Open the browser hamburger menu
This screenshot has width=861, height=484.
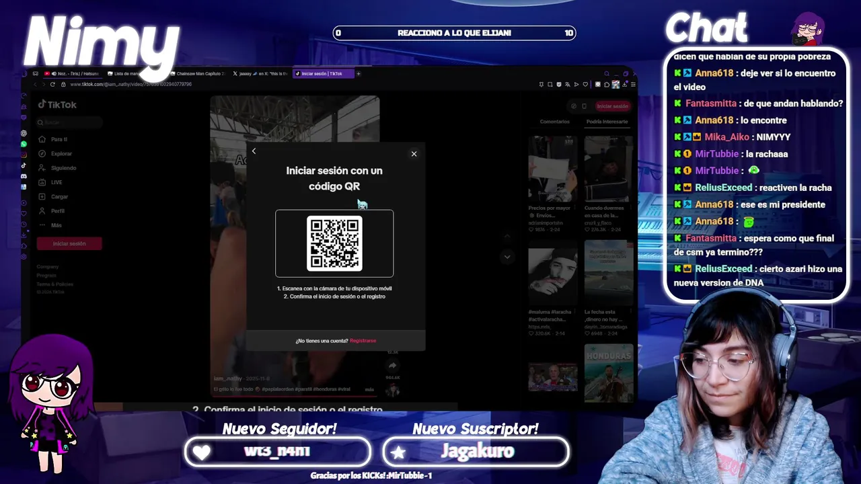[x=633, y=85]
